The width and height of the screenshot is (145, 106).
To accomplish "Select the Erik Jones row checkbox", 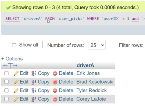I will pyautogui.click(x=6, y=73).
